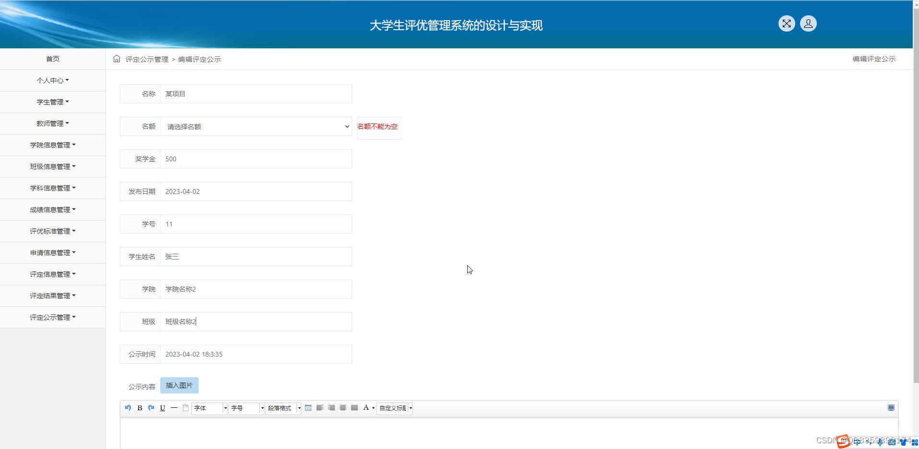Screen dimensions: 919x449
Task: Focus the 学生姓名 input with 张三
Action: click(256, 257)
